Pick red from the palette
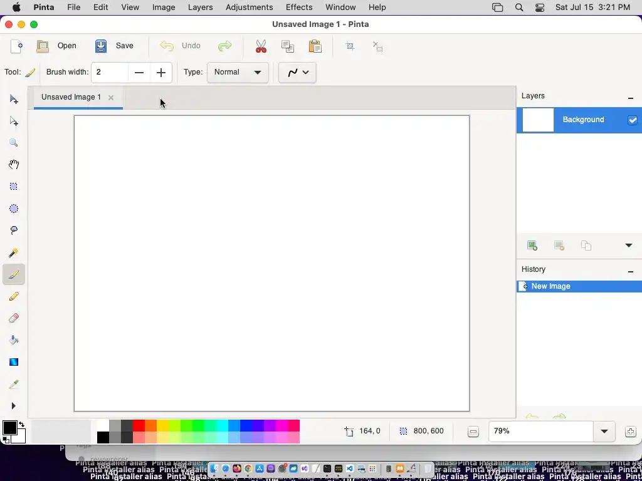The image size is (642, 481). point(139,426)
